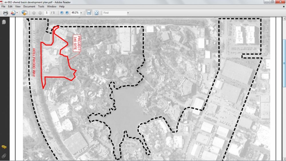Viewport: 286px width, 161px height.
Task: Open the Attachments paperclip panel
Action: point(4,156)
